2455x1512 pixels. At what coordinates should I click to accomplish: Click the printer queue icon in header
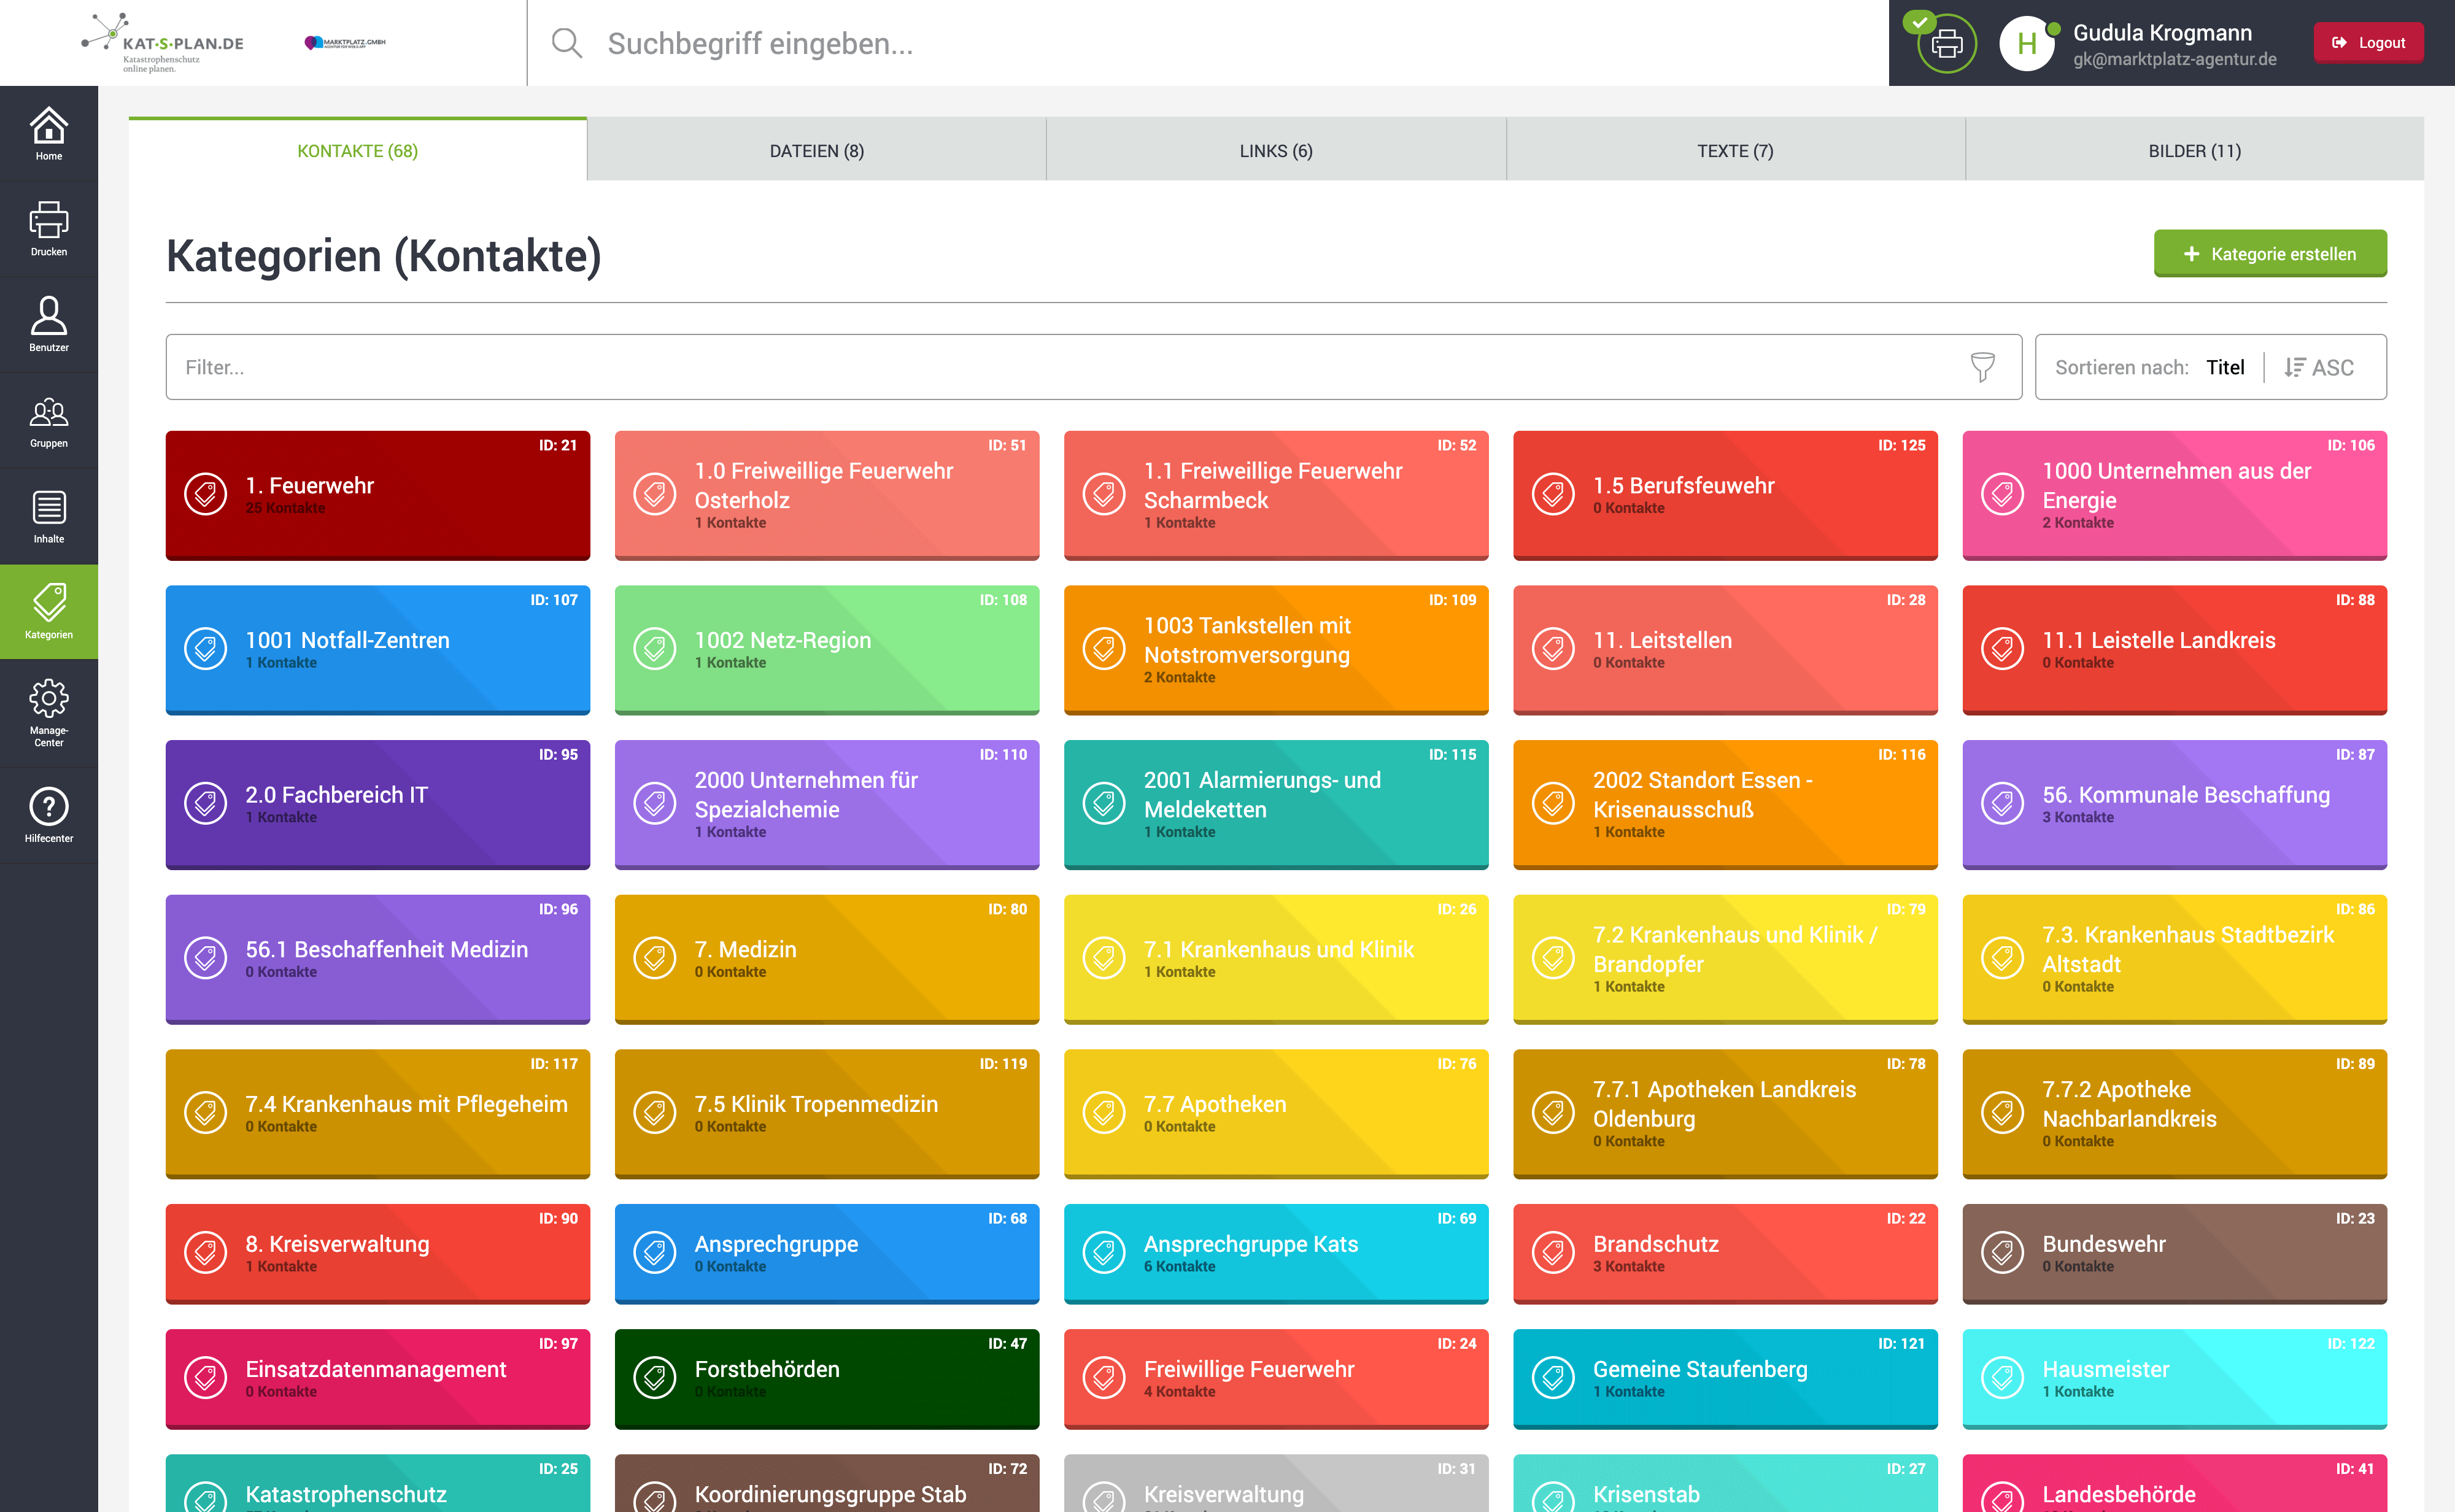pyautogui.click(x=1946, y=43)
